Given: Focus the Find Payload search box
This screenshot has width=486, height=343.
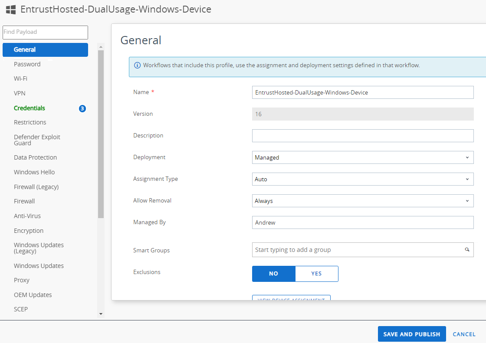Looking at the screenshot, I should tap(45, 32).
